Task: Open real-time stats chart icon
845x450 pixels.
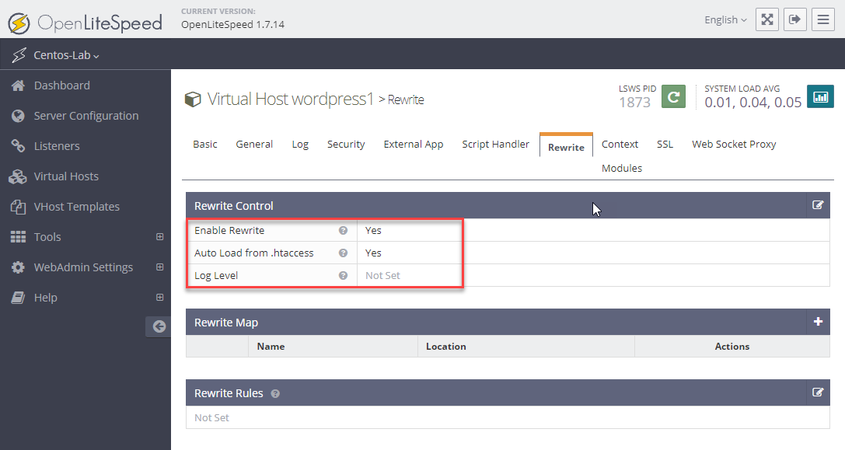Action: 820,96
